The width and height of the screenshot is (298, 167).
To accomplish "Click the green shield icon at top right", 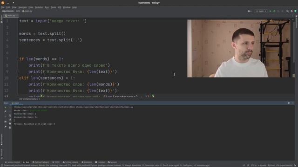I will pos(296,11).
